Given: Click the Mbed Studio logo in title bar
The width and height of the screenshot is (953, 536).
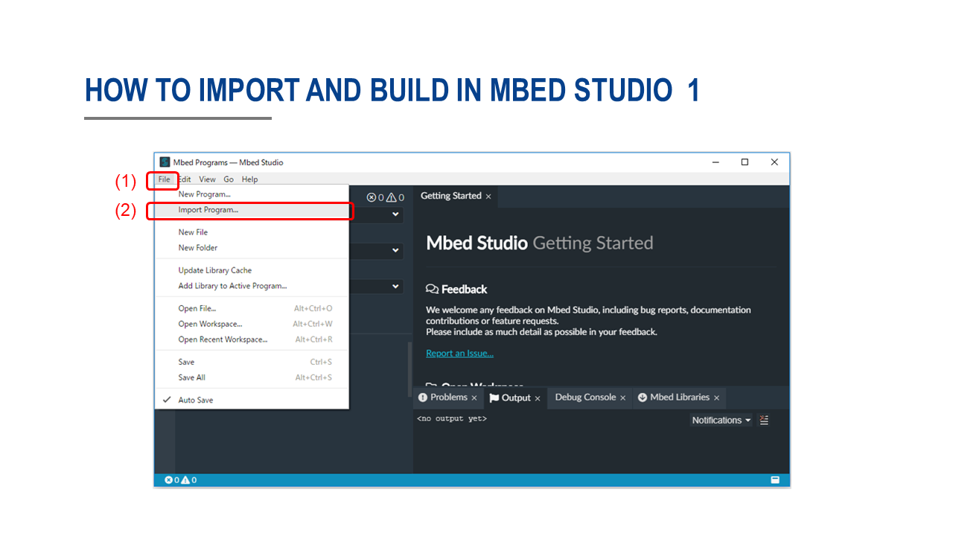Looking at the screenshot, I should [x=165, y=162].
